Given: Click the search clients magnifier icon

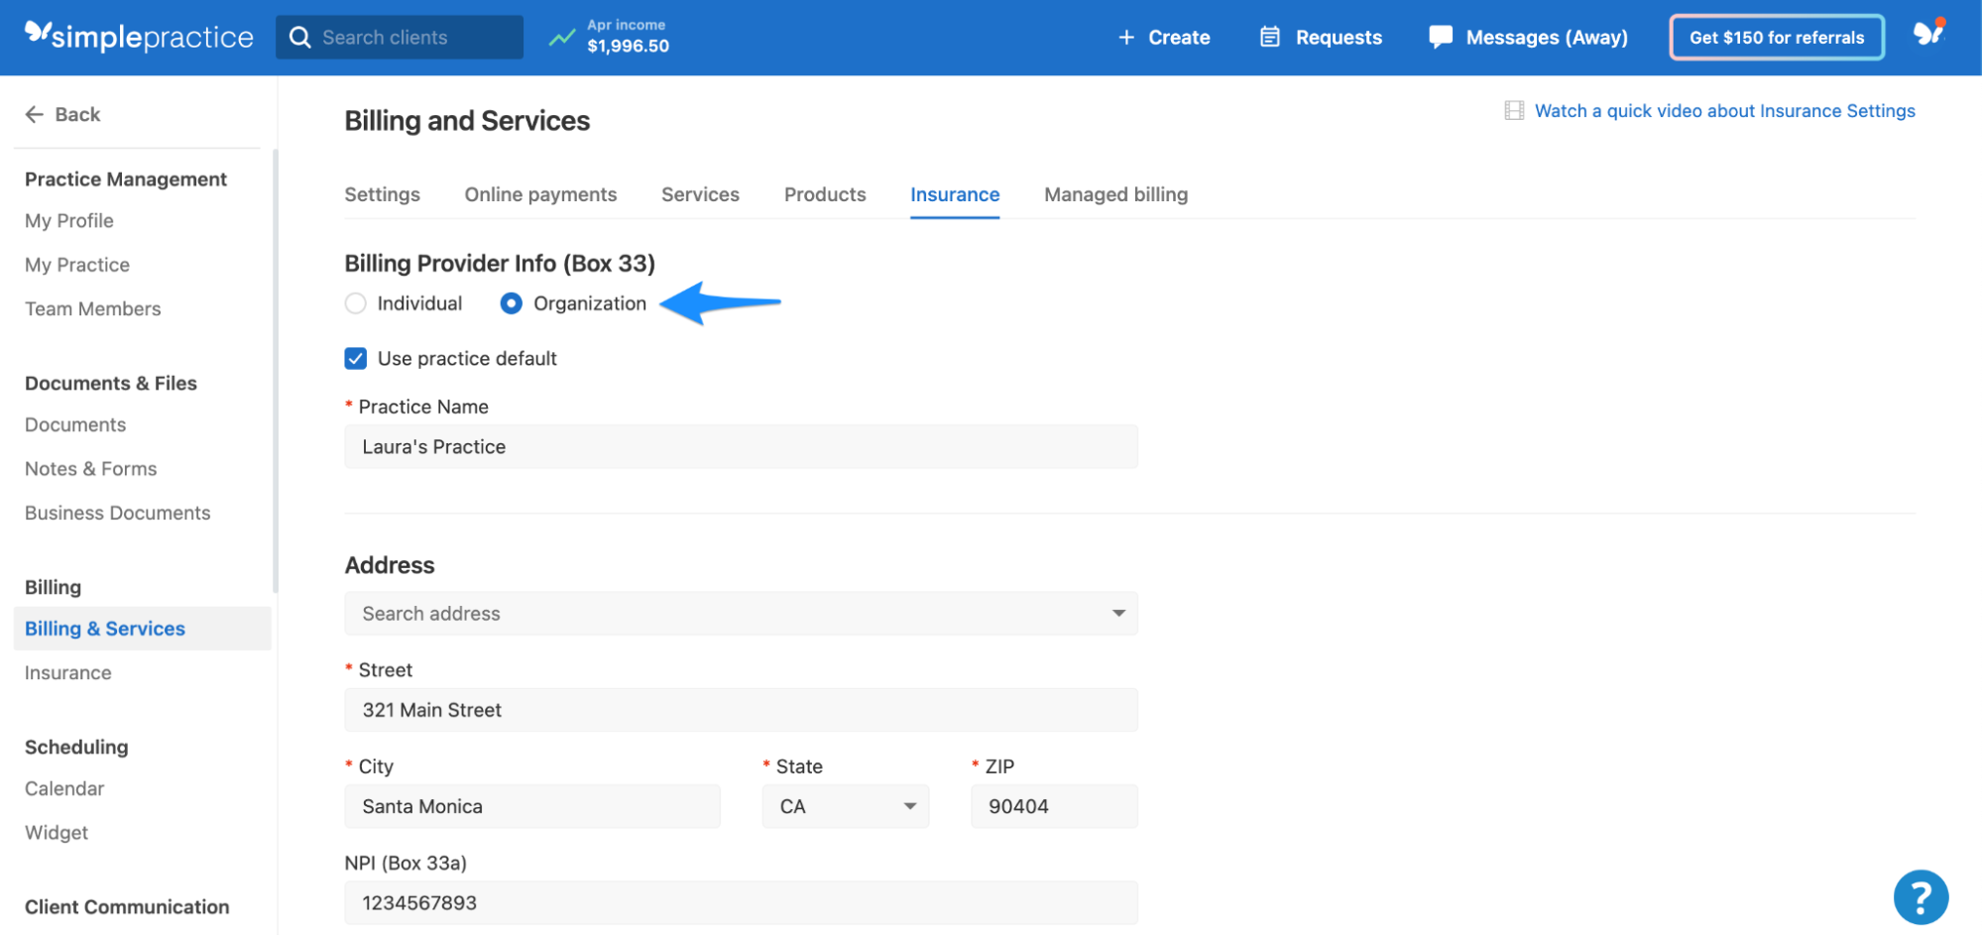Looking at the screenshot, I should (x=299, y=37).
